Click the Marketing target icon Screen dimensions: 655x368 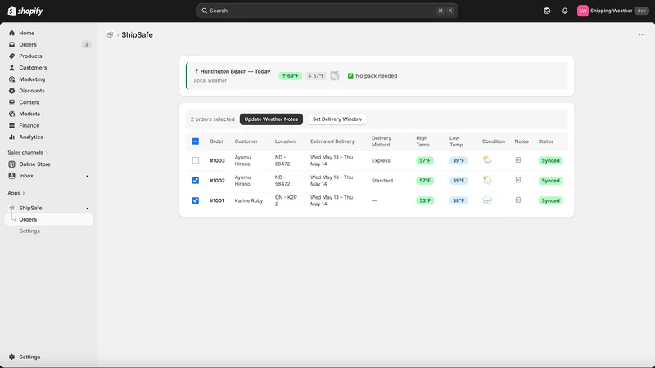[x=11, y=79]
